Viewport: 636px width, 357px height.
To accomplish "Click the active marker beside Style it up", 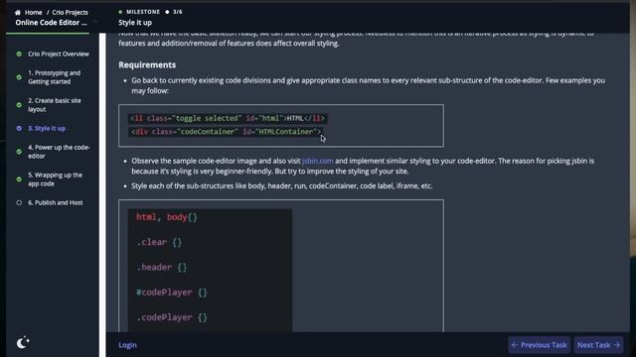I will 19,128.
